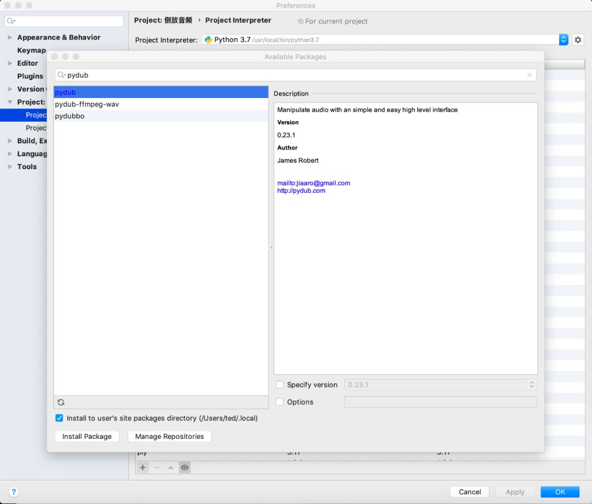592x504 pixels.
Task: Select the pydubbo package
Action: click(161, 116)
